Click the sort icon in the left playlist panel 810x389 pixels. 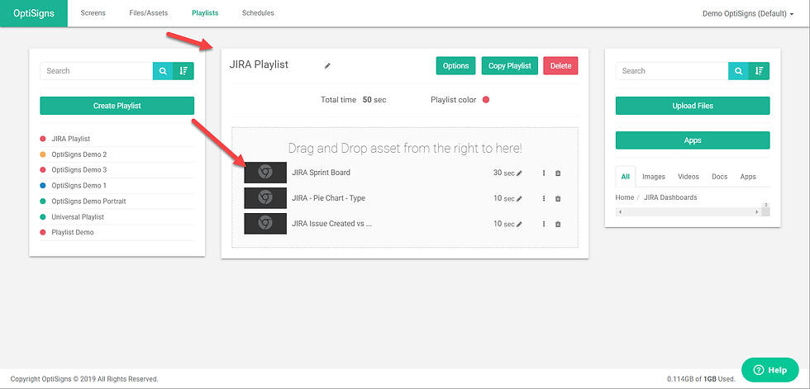[x=183, y=71]
